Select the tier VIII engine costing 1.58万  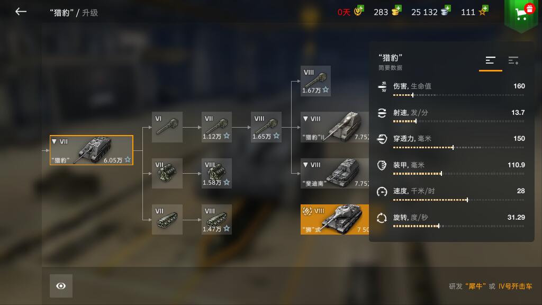(x=216, y=173)
